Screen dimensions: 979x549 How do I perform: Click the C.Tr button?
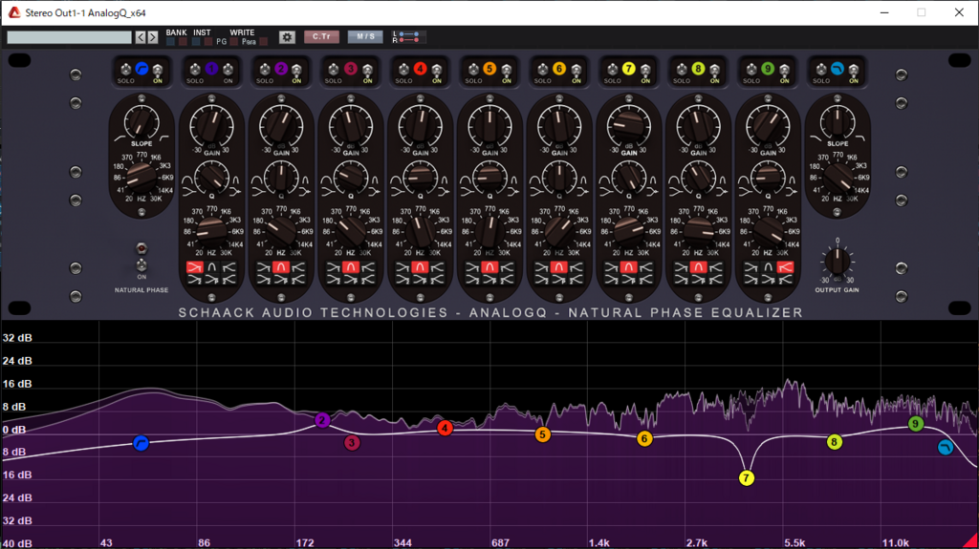pos(321,37)
